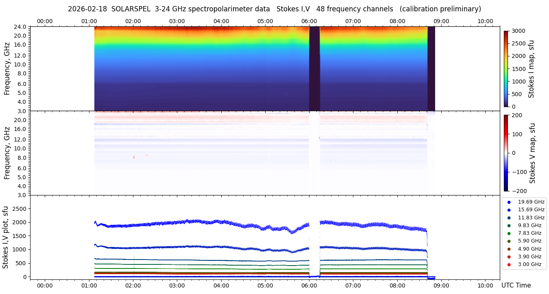Select the 5.90 GHz legend entry

pos(509,241)
